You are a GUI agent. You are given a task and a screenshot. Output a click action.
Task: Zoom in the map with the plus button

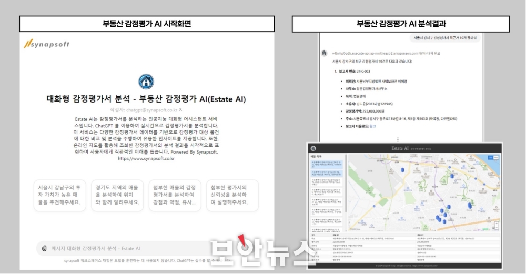(x=497, y=222)
